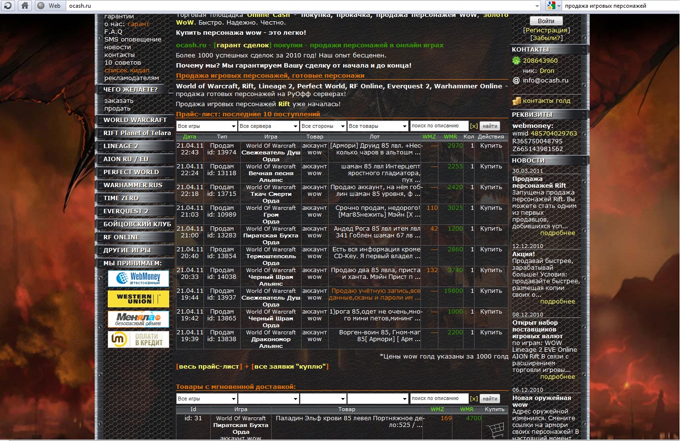This screenshot has width=681, height=441.
Task: Click the gold coins icon in contacts
Action: [x=517, y=101]
